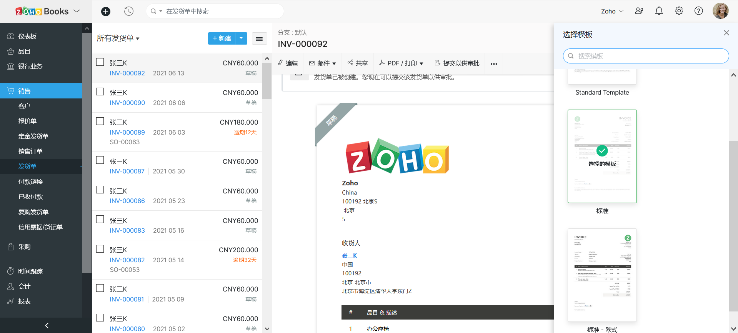Open the notifications bell
738x333 pixels.
pos(659,11)
